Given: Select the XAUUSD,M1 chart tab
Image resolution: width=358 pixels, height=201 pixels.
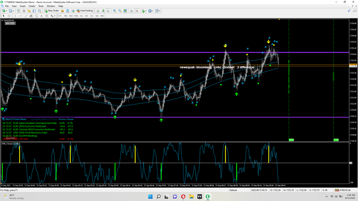Looking at the screenshot, I should (9, 20).
